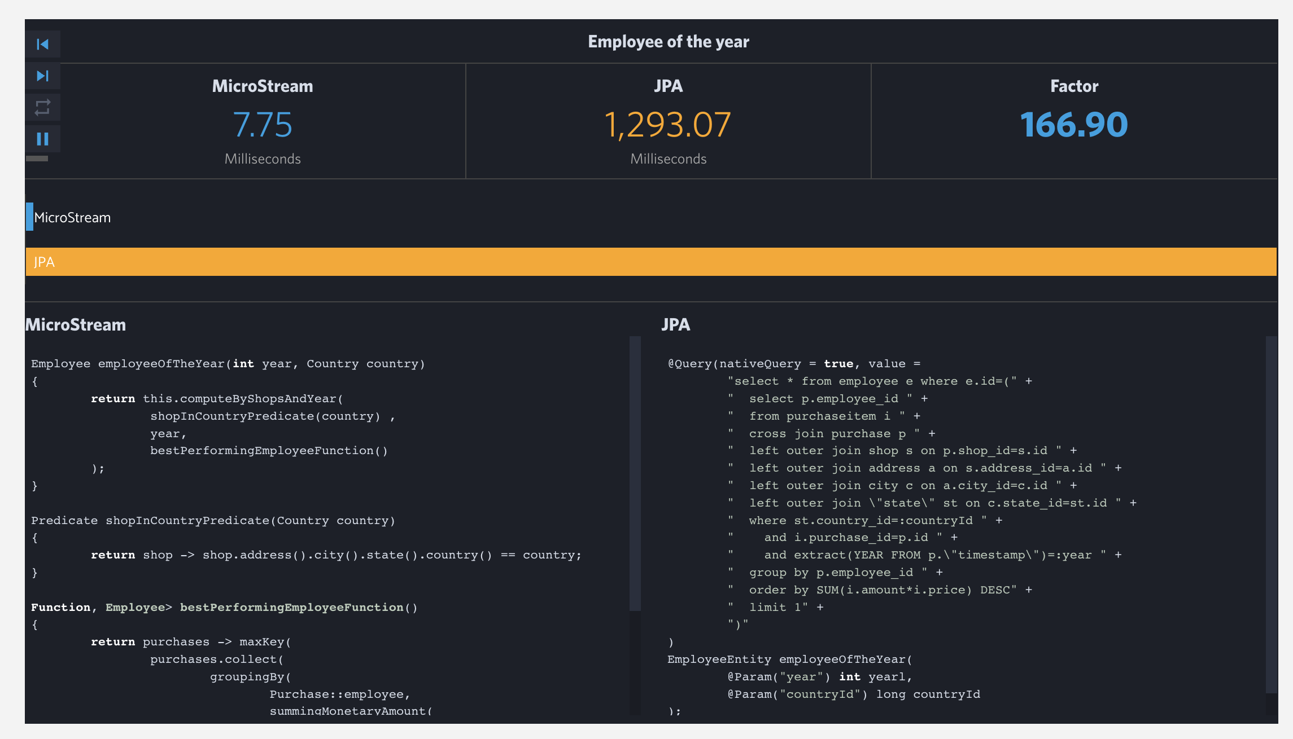
Task: Click the MicroStream code section heading
Action: [x=76, y=325]
